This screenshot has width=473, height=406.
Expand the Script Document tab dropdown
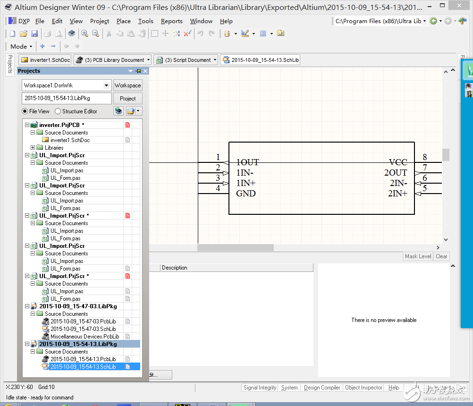pyautogui.click(x=215, y=60)
